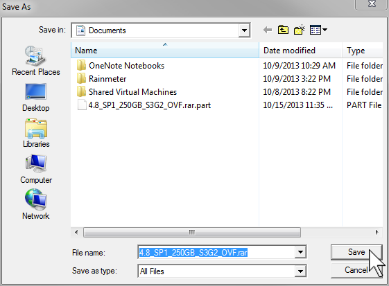Image resolution: width=389 pixels, height=286 pixels.
Task: Go up one folder level
Action: (283, 30)
